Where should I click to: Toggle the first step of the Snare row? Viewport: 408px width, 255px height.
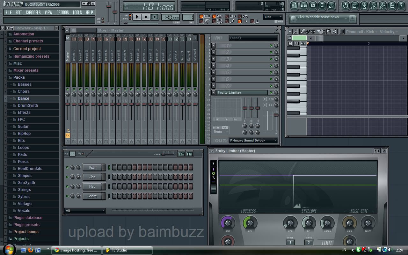(x=114, y=196)
